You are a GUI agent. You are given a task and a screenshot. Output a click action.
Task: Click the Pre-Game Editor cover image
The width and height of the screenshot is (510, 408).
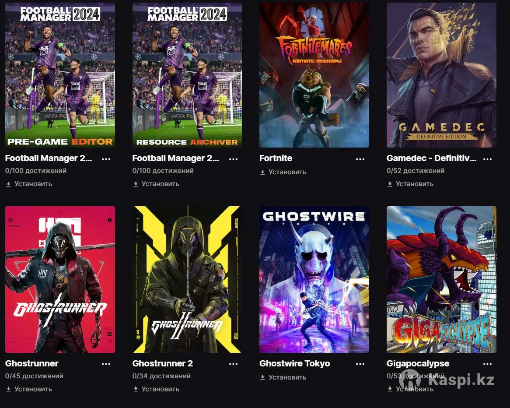pyautogui.click(x=60, y=74)
